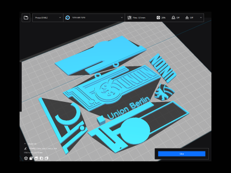The image size is (231, 173).
Task: Select the 3D perspective view icon
Action: pyautogui.click(x=26, y=158)
